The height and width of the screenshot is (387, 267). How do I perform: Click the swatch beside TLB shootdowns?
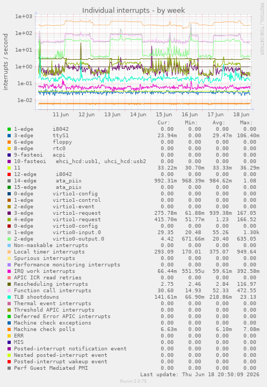pos(9,297)
